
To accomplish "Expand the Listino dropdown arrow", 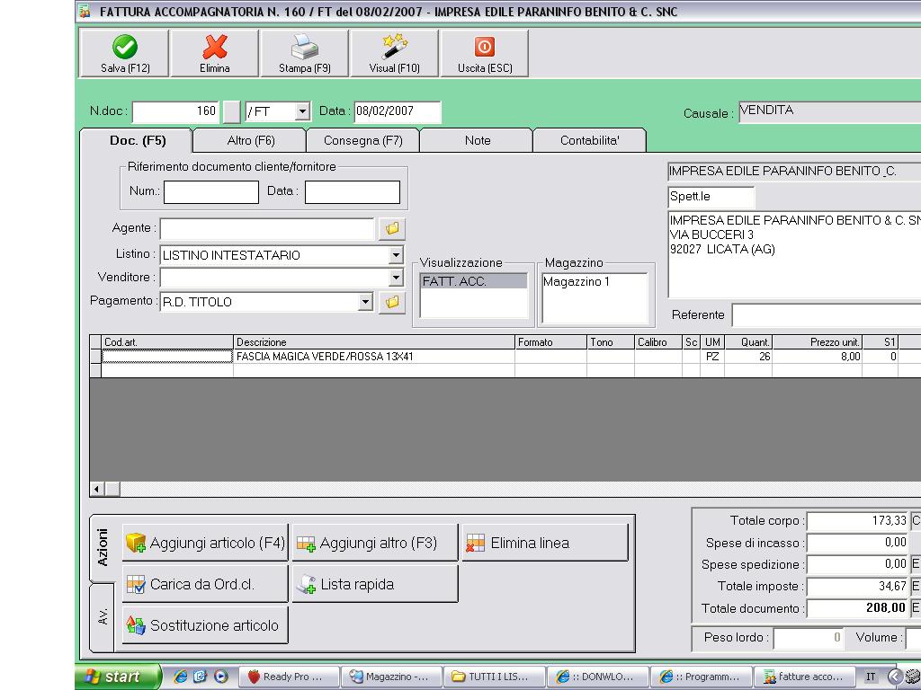I will pyautogui.click(x=396, y=255).
